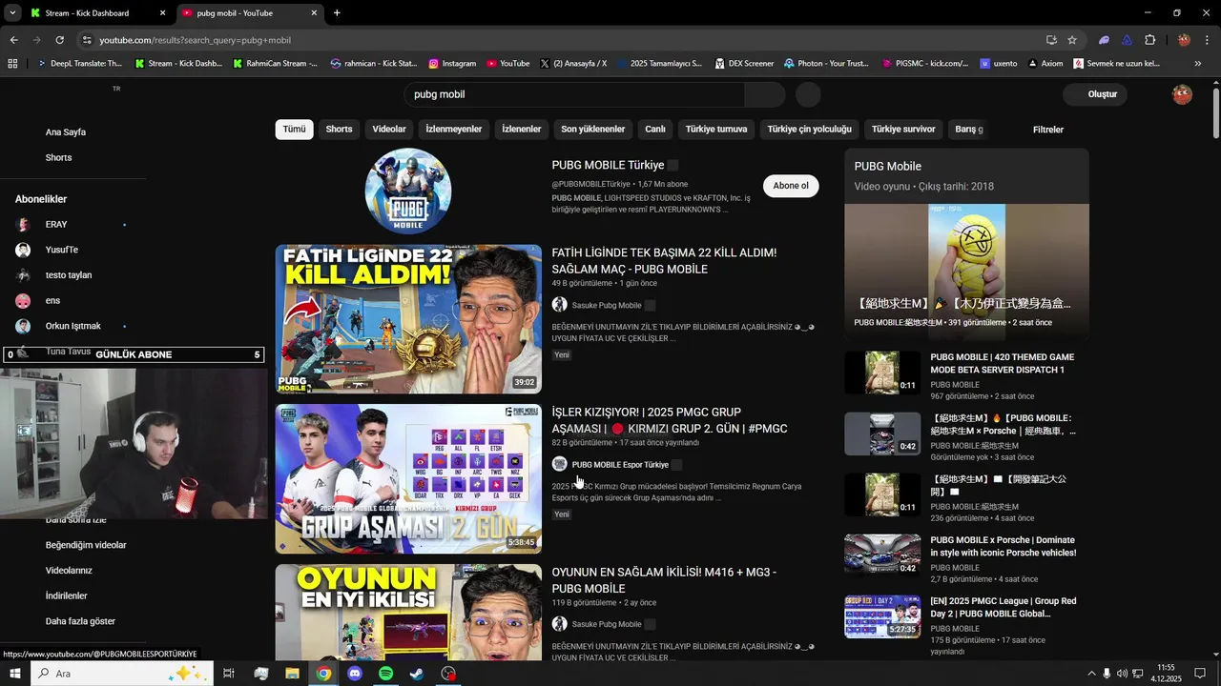Launch Steam from the taskbar
Viewport: 1221px width, 686px height.
(417, 674)
